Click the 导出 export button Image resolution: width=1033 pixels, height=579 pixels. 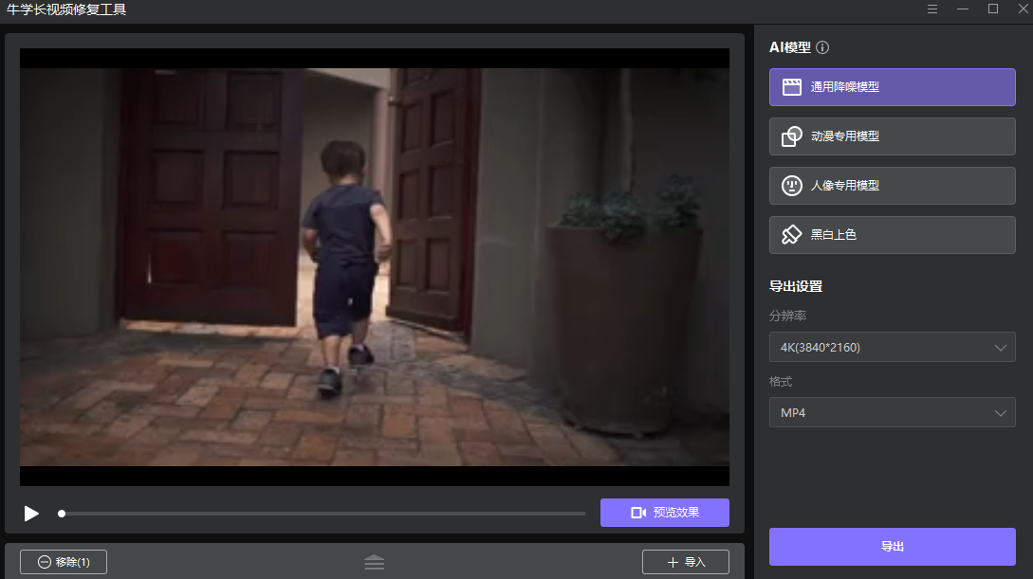pyautogui.click(x=892, y=547)
